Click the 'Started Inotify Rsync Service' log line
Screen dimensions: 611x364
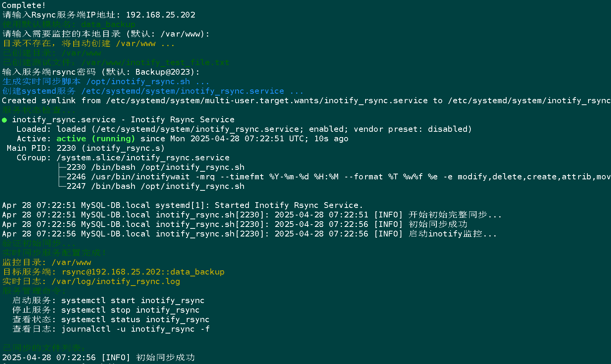(183, 205)
